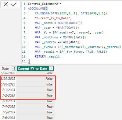Click the True value for 7/5/2023
This screenshot has height=120, width=122.
click(x=49, y=112)
